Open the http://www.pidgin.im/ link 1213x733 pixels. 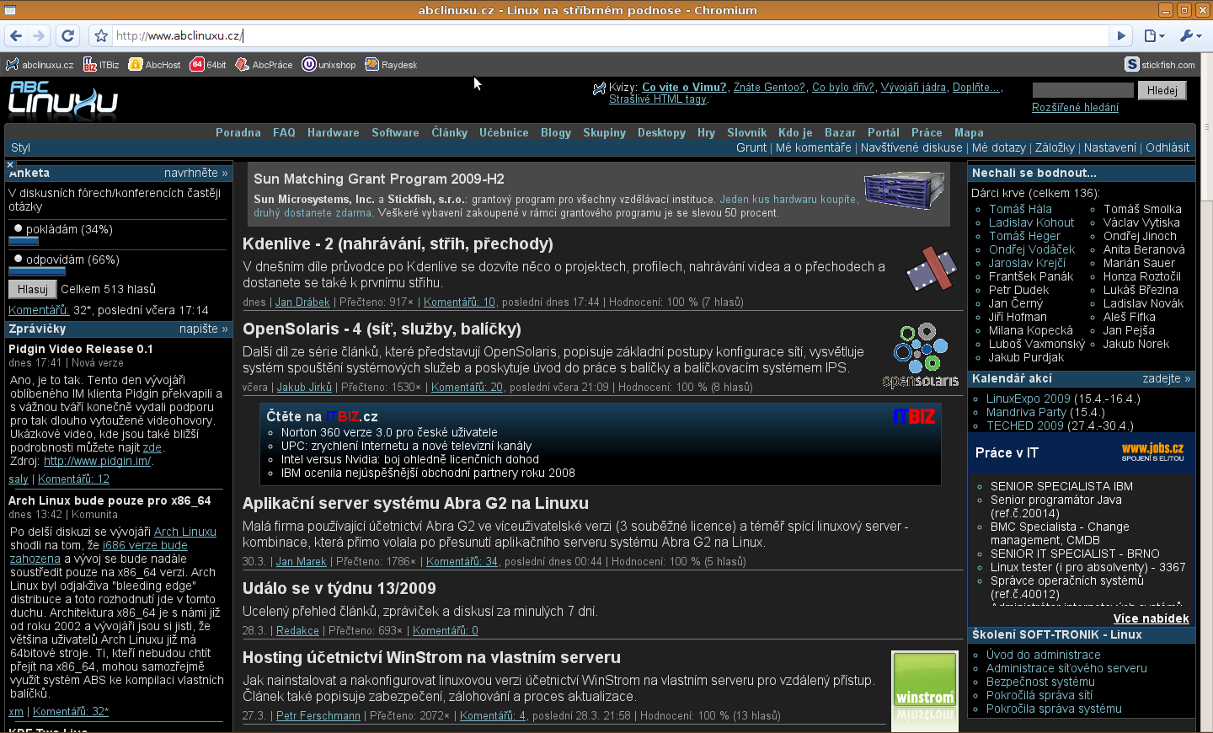click(x=97, y=461)
